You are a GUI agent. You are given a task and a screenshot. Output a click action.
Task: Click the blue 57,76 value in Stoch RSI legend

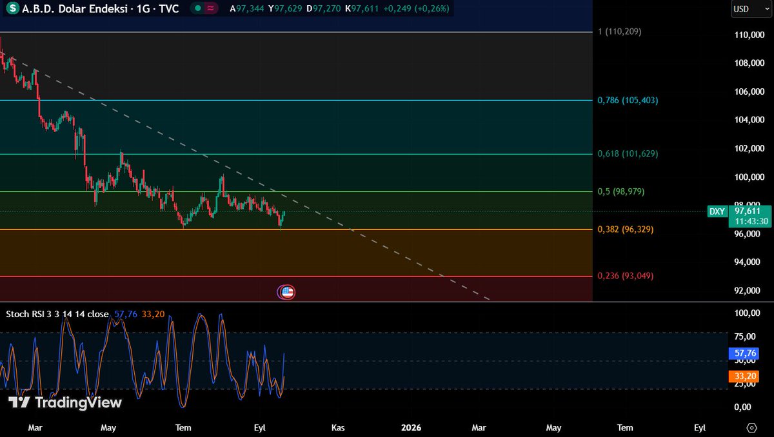[x=126, y=315]
